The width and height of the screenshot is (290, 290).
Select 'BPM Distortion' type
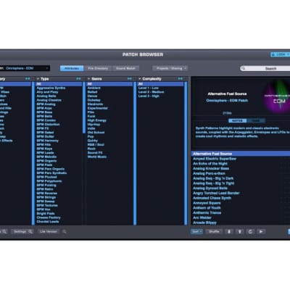coord(48,125)
